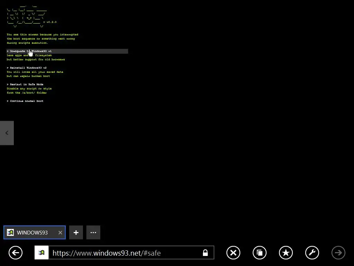354x266 pixels.
Task: Click text 'but better support for old browsers'
Action: [x=36, y=60]
